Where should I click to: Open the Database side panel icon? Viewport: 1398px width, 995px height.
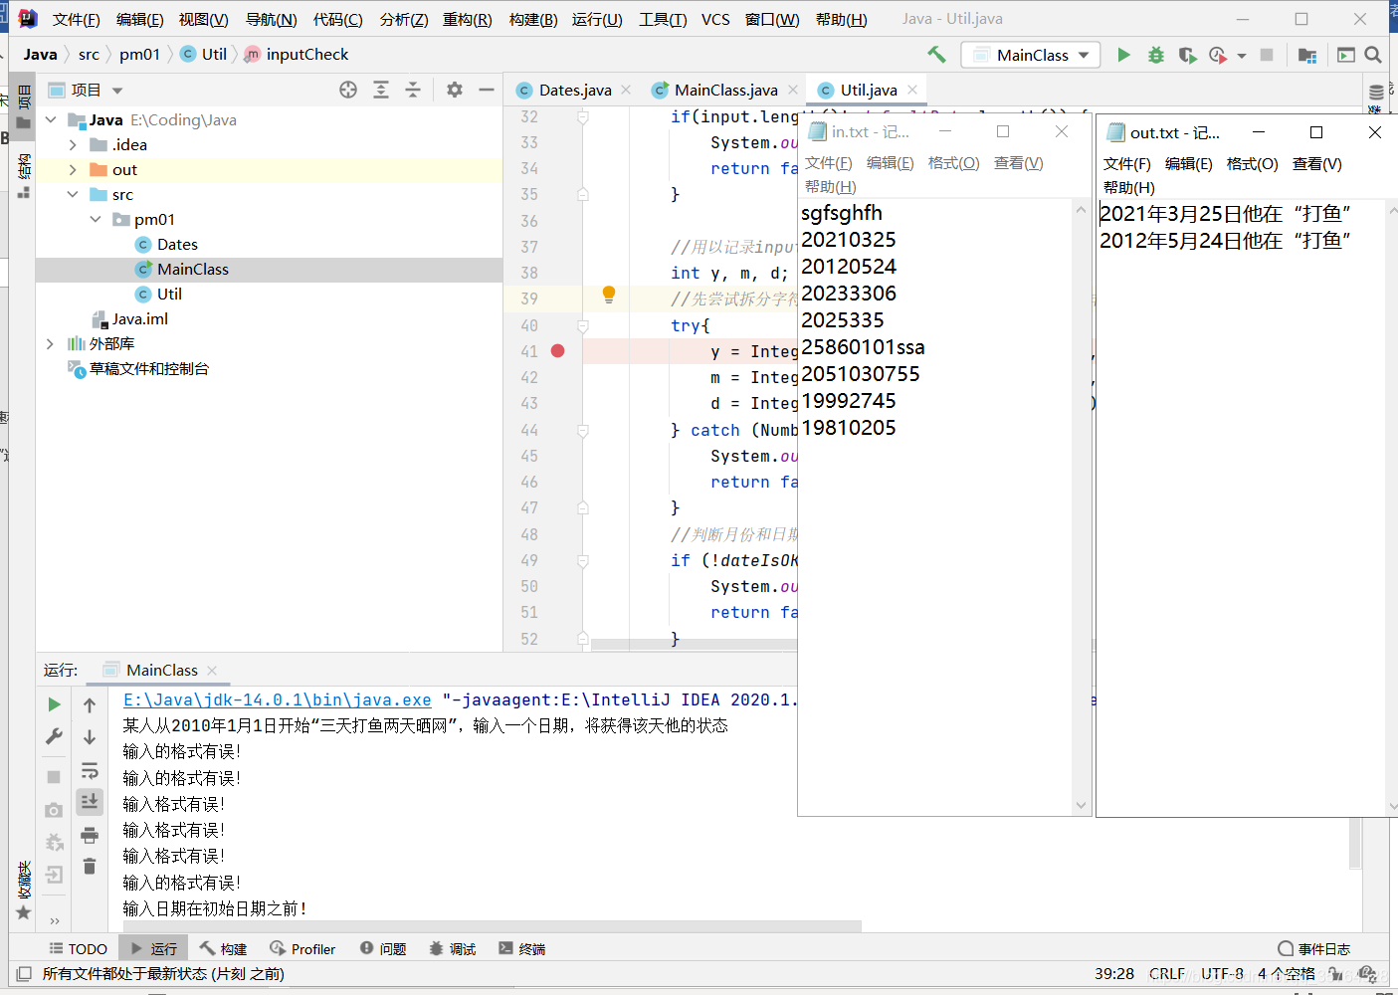click(1376, 93)
